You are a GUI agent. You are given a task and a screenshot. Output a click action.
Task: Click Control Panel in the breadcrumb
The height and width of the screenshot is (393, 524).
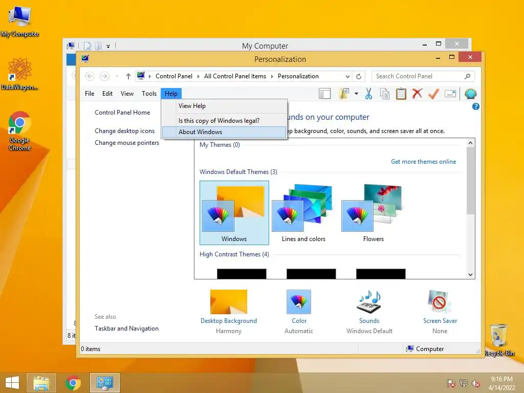click(x=174, y=76)
